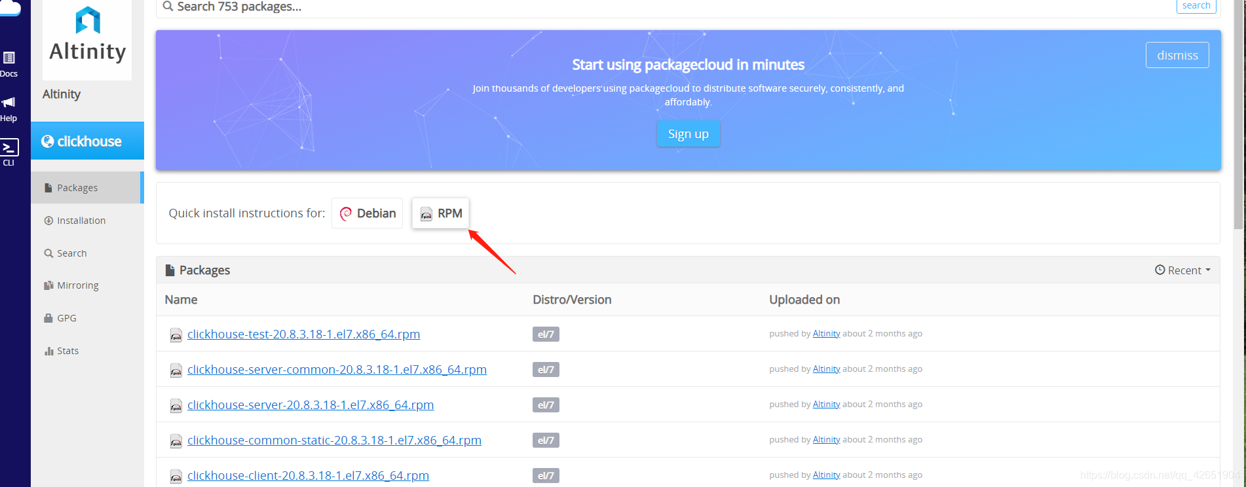Open Altinity uploader link in clickhouse-server-common row
The width and height of the screenshot is (1246, 487).
tap(826, 369)
